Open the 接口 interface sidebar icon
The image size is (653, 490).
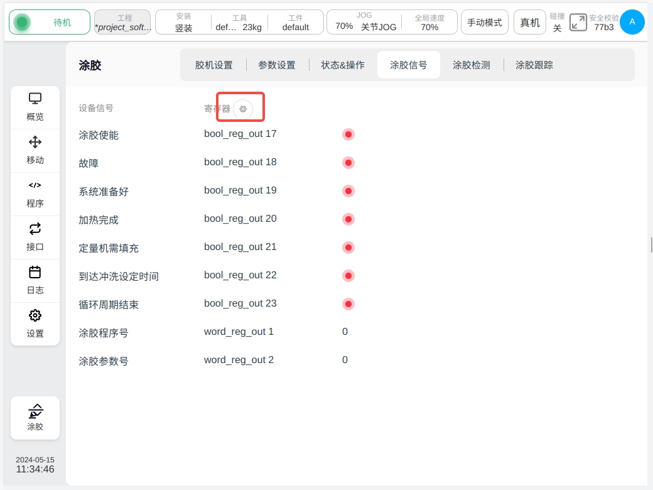pyautogui.click(x=35, y=237)
